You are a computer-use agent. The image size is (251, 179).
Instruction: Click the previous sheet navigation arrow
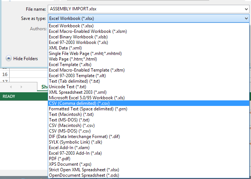click(x=11, y=87)
